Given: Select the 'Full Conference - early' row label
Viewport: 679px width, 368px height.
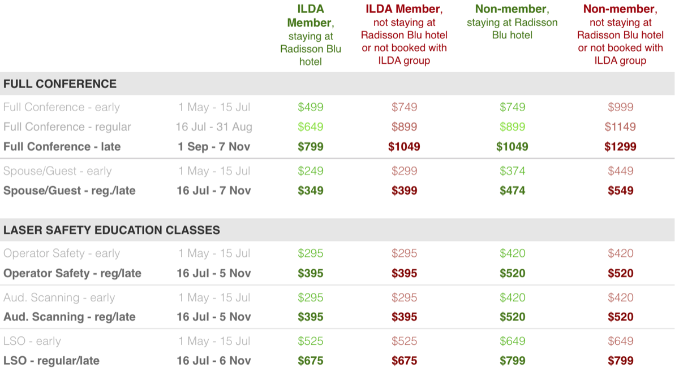Looking at the screenshot, I should point(61,107).
